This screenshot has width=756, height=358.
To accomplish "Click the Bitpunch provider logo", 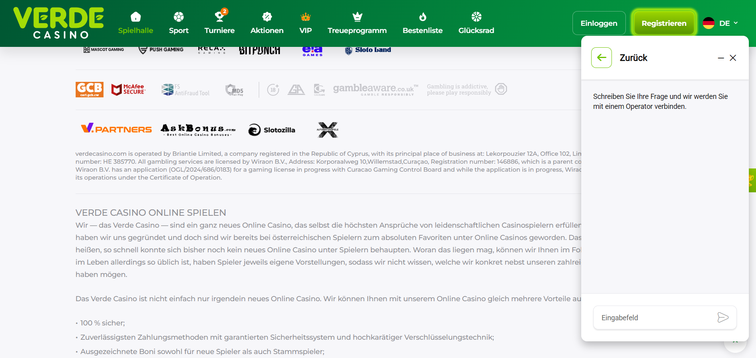I will (x=260, y=50).
